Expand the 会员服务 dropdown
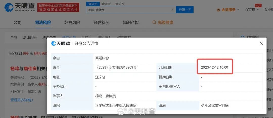This screenshot has width=273, height=118. (238, 10)
